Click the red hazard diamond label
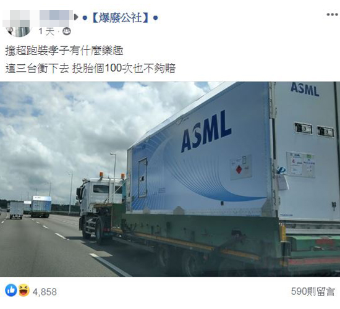Image resolution: width=340 pixels, height=309 pixels. coord(239,169)
